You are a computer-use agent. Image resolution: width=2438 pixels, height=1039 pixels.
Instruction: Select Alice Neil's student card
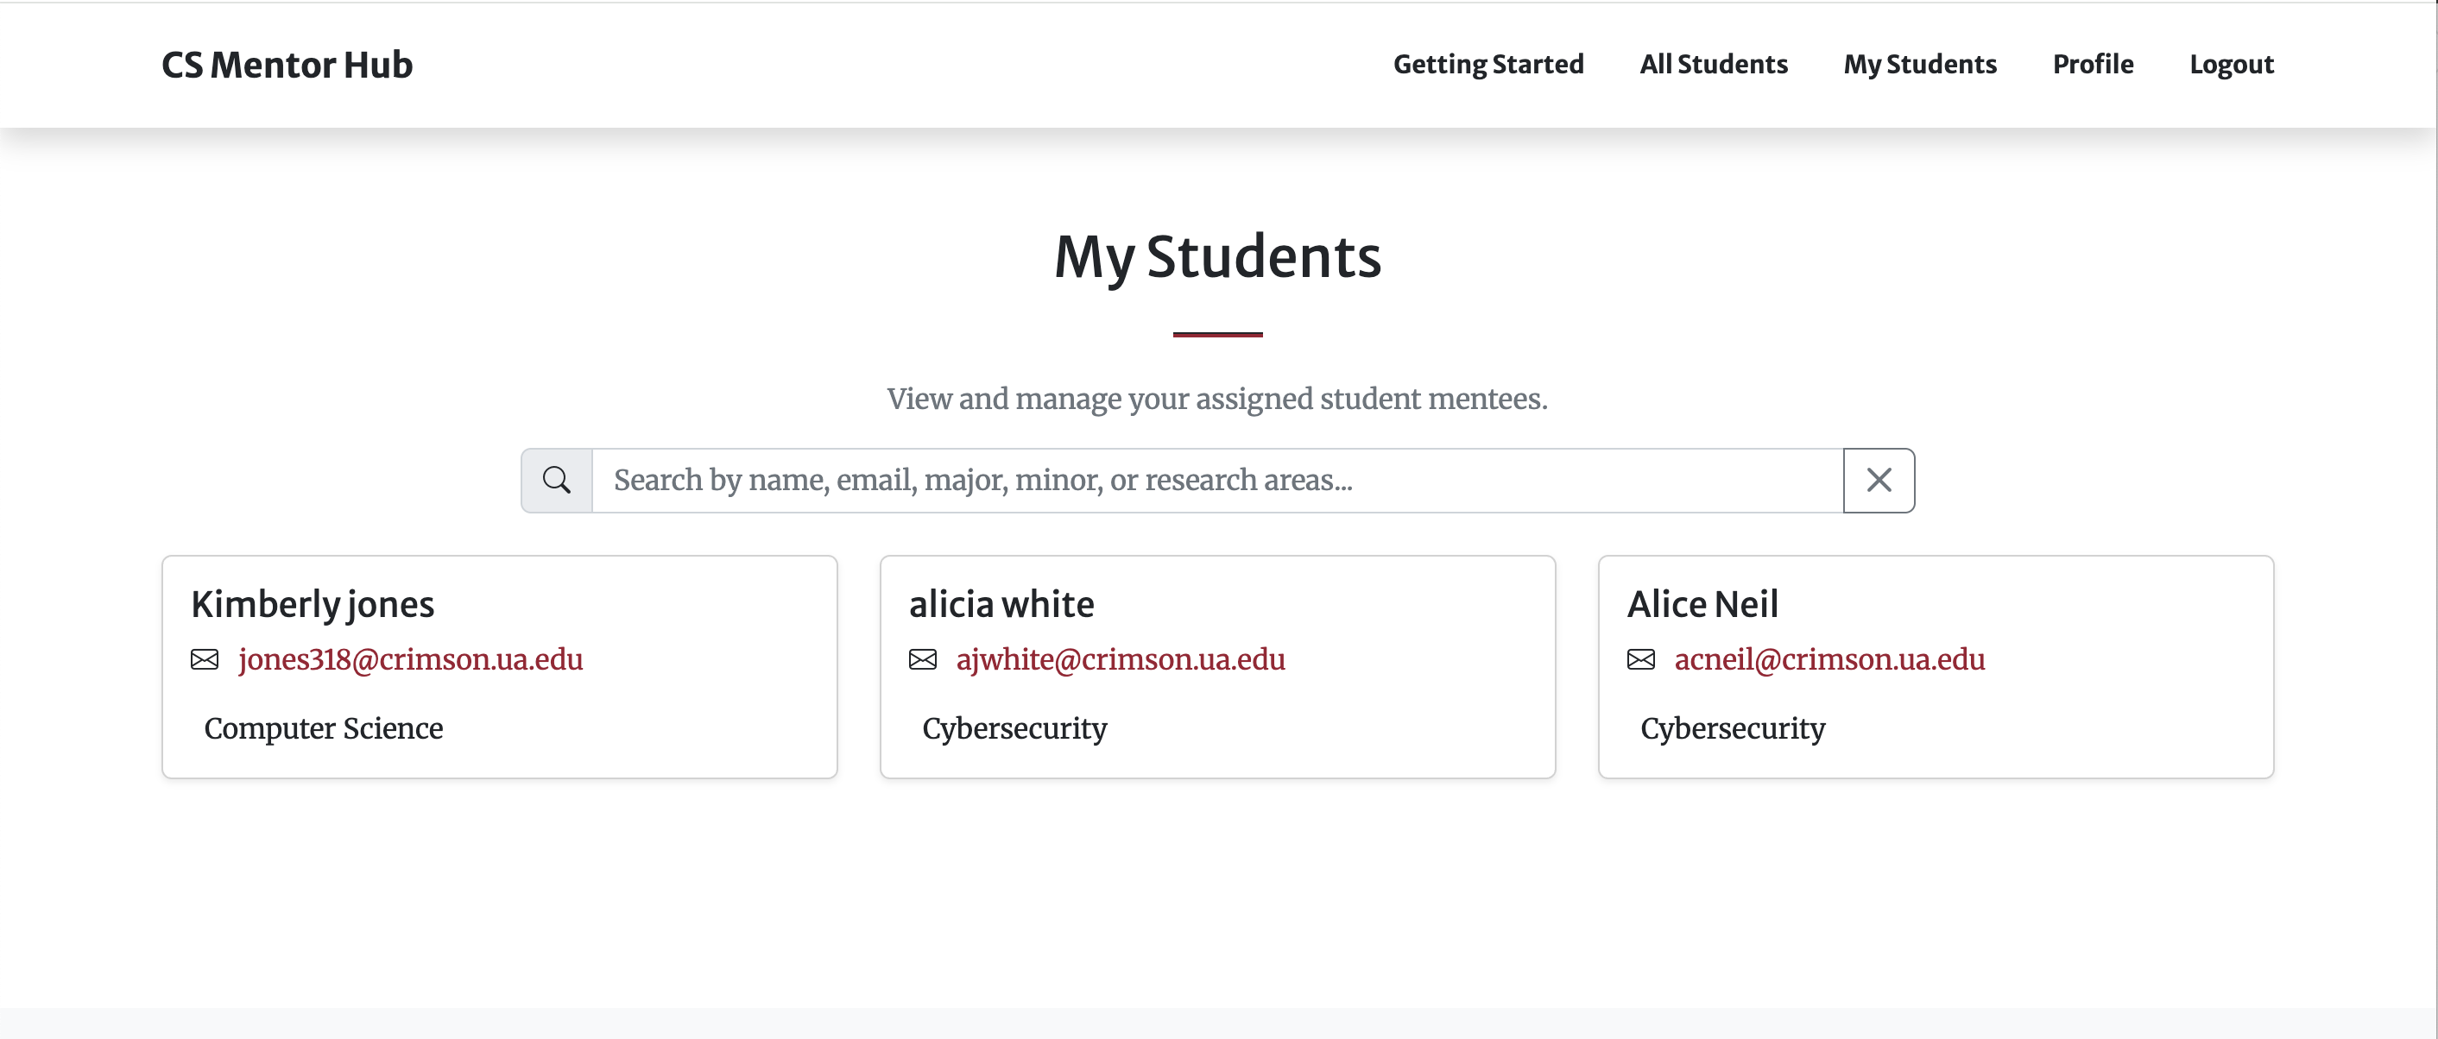coord(1936,667)
